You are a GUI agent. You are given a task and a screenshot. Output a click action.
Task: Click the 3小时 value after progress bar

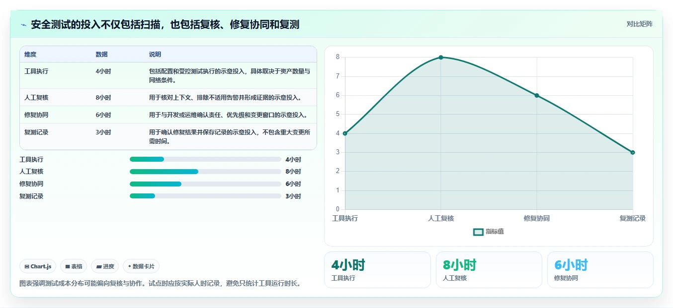(x=293, y=196)
